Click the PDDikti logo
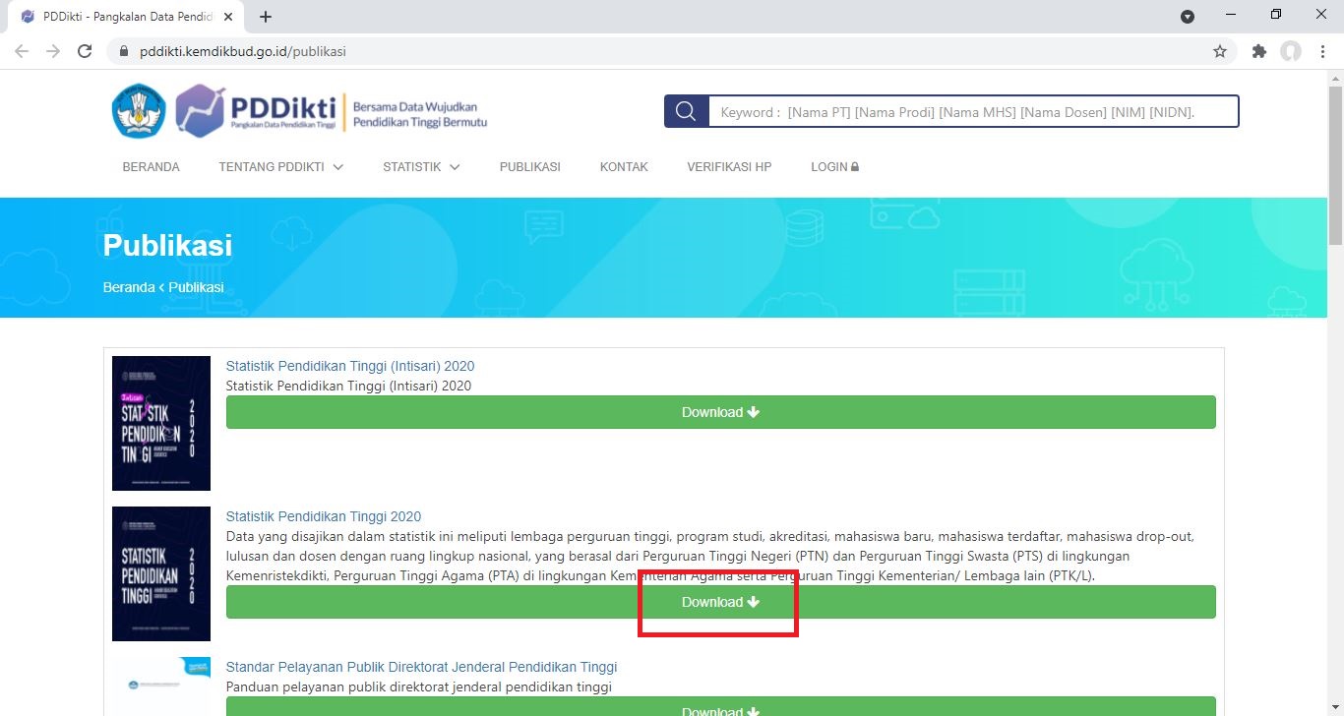This screenshot has width=1344, height=716. point(256,110)
